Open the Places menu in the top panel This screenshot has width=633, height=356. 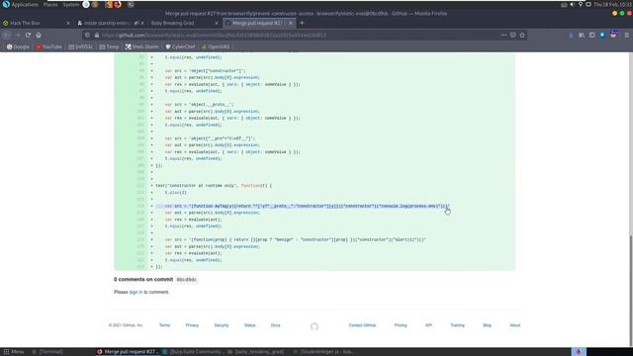(50, 4)
